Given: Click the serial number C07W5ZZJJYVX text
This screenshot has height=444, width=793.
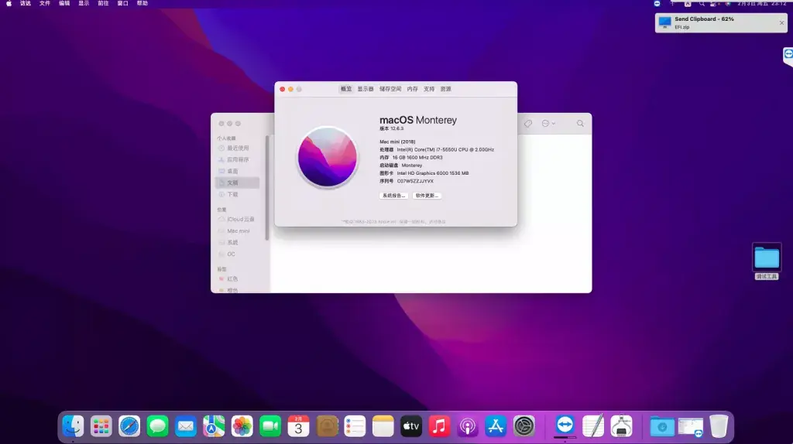Looking at the screenshot, I should [x=415, y=181].
